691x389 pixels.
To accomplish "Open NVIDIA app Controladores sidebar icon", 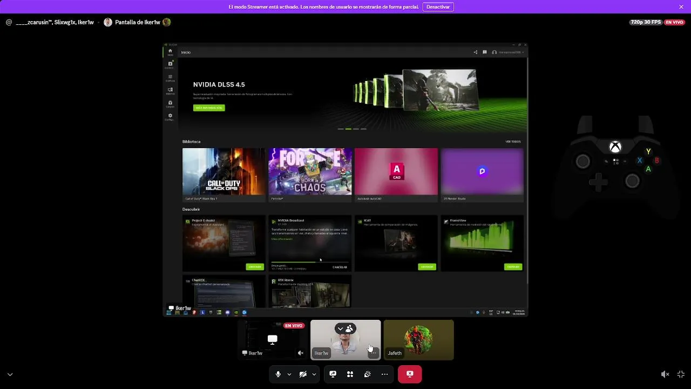I will point(170,65).
